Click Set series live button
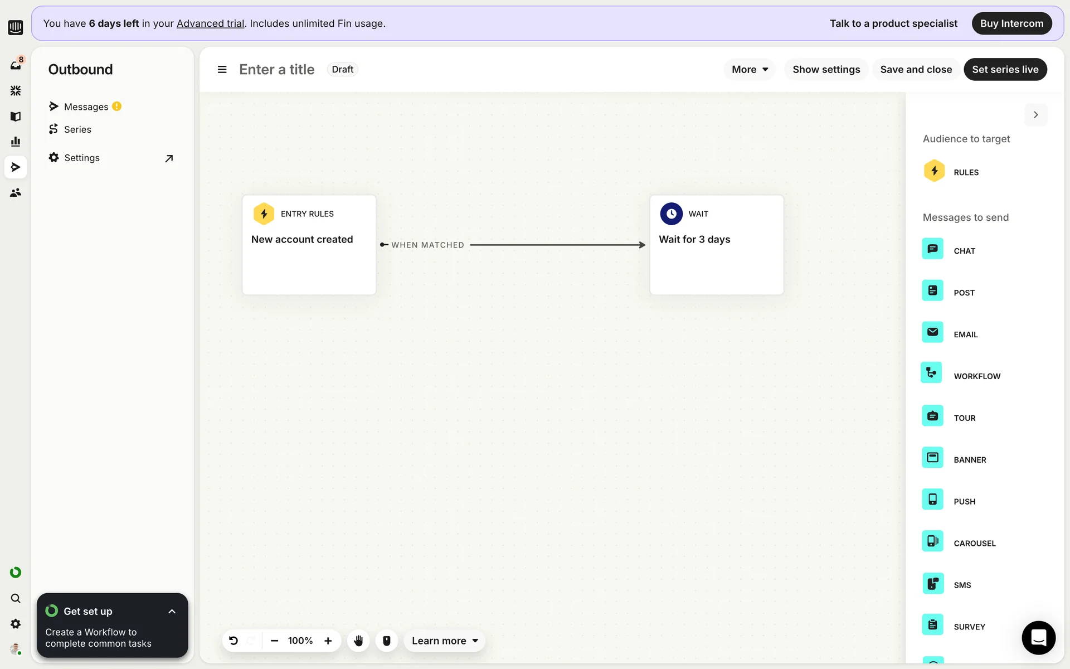The width and height of the screenshot is (1070, 669). click(1005, 70)
